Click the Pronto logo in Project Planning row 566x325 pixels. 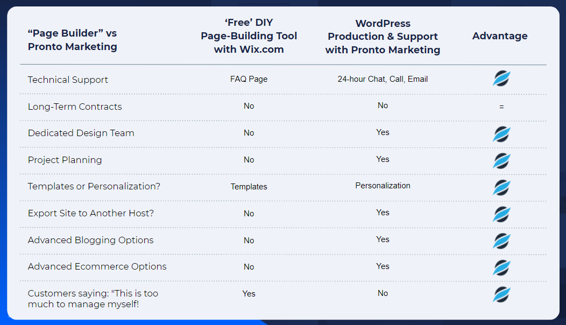click(x=501, y=161)
